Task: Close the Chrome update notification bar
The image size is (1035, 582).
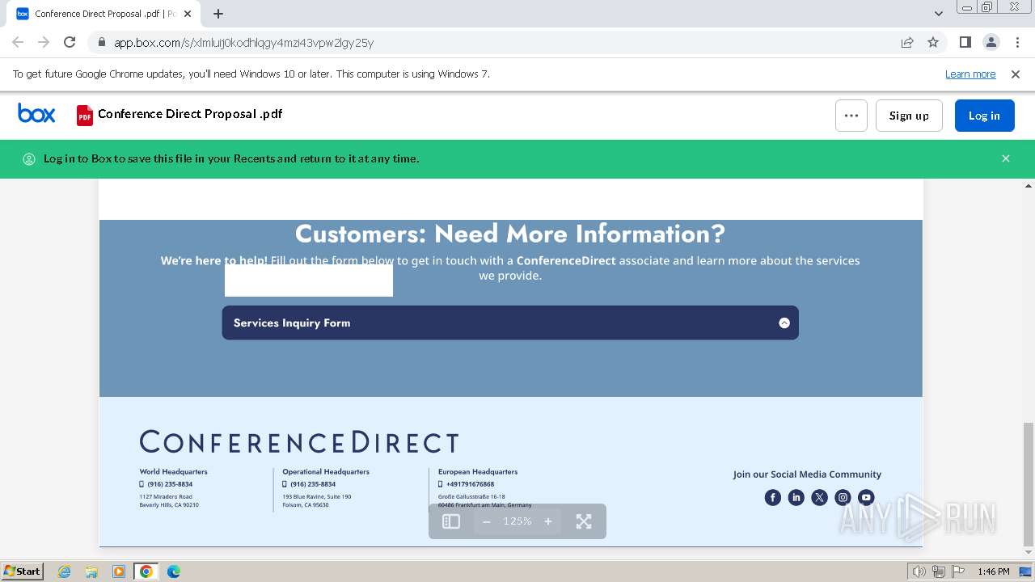Action: pyautogui.click(x=1016, y=74)
